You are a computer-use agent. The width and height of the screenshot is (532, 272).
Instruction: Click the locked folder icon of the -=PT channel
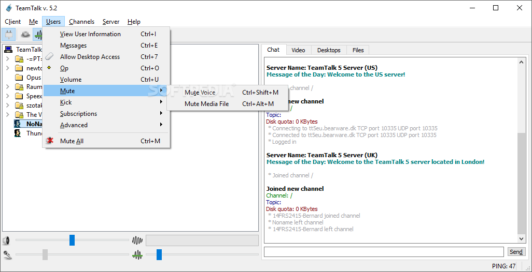pyautogui.click(x=19, y=59)
